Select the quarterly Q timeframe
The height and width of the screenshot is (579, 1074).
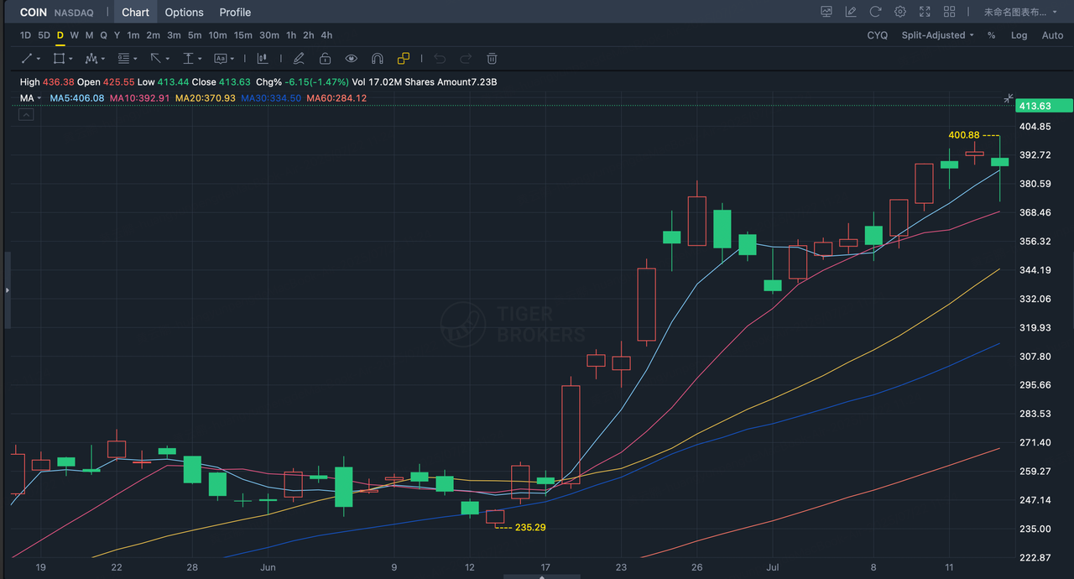pos(103,35)
